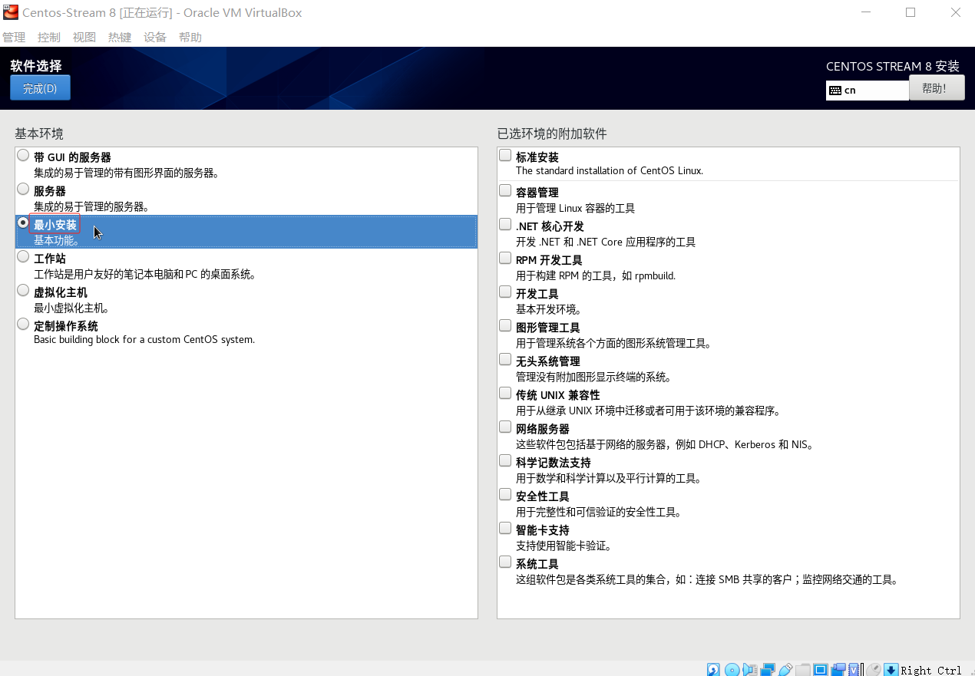The height and width of the screenshot is (676, 975).
Task: Click the keyboard layout icon beside cn
Action: click(835, 90)
